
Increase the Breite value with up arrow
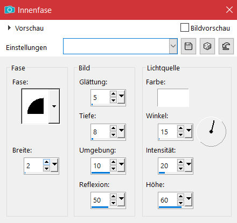(46, 162)
